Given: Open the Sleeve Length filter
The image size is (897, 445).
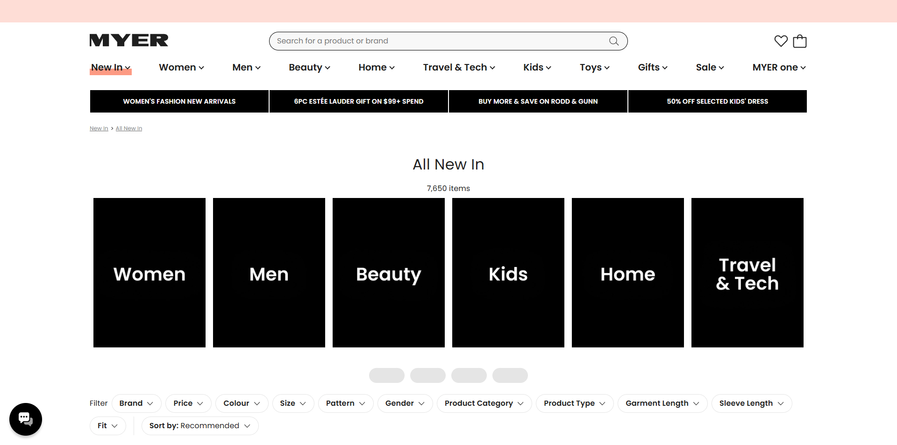Looking at the screenshot, I should pos(752,403).
